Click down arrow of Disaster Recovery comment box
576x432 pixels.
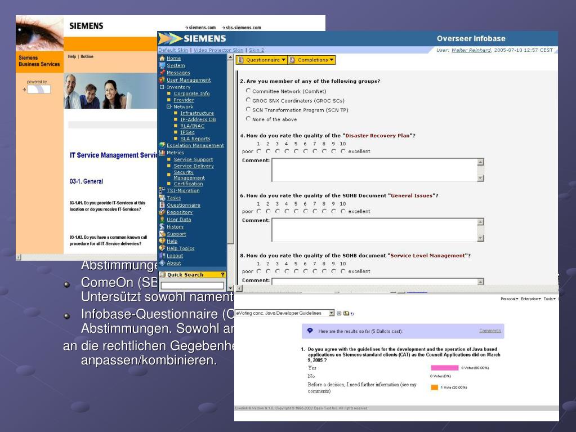[x=480, y=178]
